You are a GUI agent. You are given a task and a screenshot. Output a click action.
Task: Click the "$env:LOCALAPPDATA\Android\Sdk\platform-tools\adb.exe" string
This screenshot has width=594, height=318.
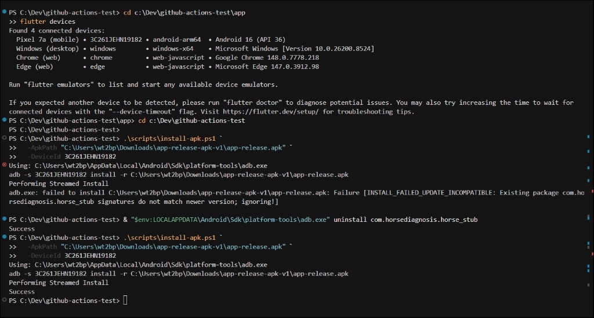(230, 220)
